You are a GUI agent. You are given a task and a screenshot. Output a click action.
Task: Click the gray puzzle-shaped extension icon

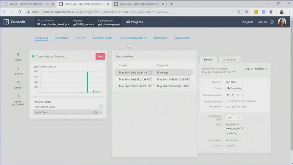pyautogui.click(x=271, y=12)
